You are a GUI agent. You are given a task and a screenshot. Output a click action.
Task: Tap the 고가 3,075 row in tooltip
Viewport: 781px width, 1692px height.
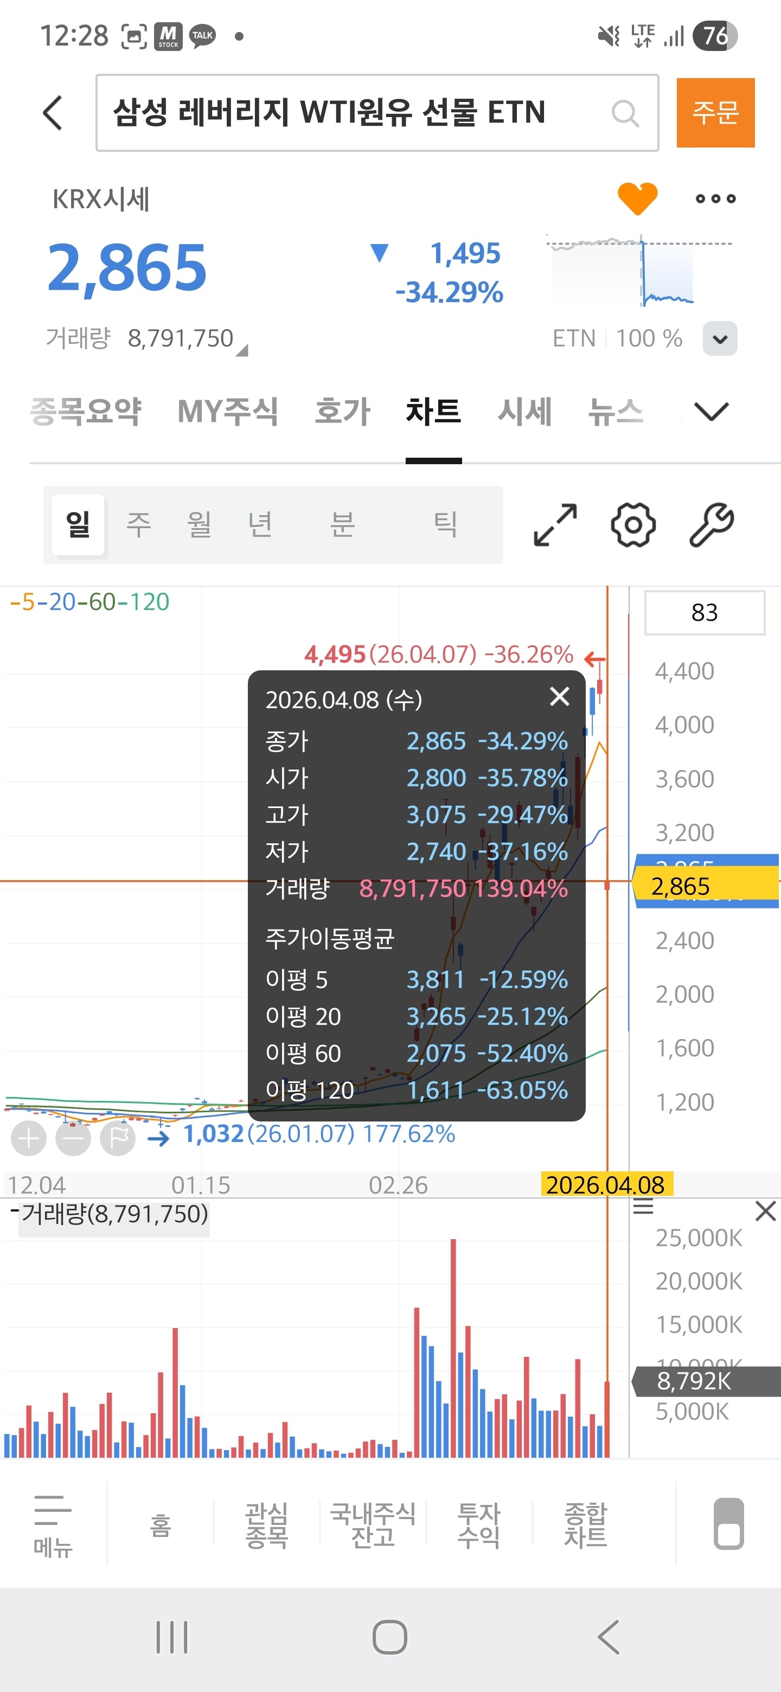(417, 815)
